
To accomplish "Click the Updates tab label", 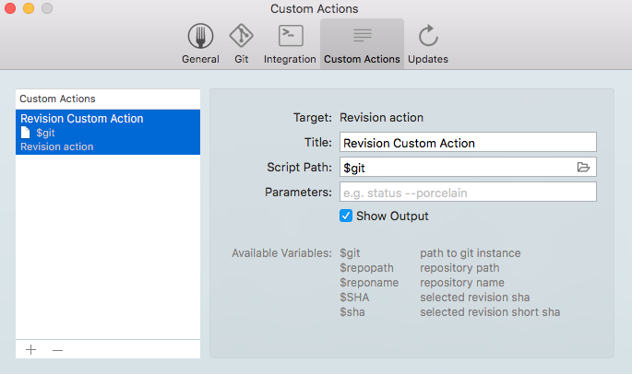I will pos(428,59).
